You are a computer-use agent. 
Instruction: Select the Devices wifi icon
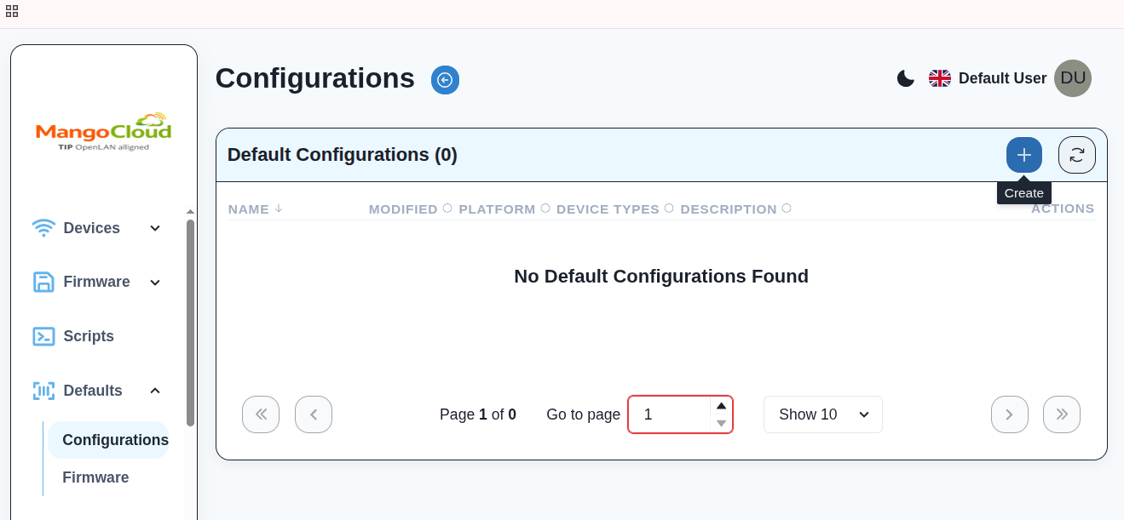(43, 227)
